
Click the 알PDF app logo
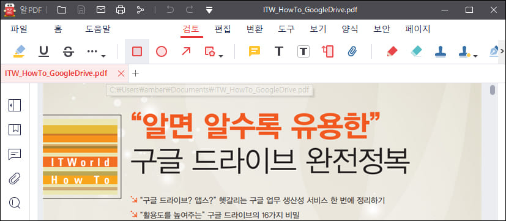coord(10,10)
